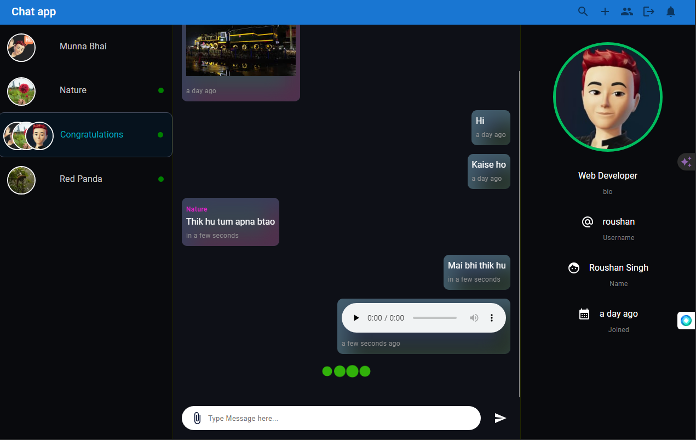Screen dimensions: 696x440
Task: Click the purple sparkle side widget
Action: (x=686, y=162)
